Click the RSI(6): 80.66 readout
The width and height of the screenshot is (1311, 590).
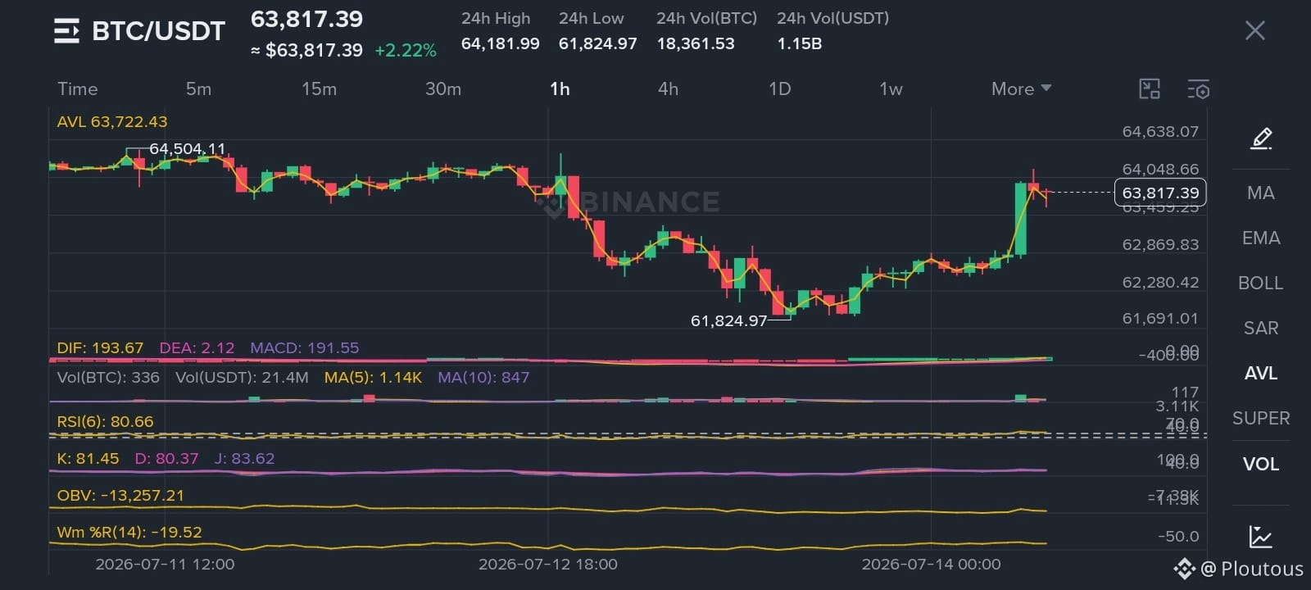(105, 422)
